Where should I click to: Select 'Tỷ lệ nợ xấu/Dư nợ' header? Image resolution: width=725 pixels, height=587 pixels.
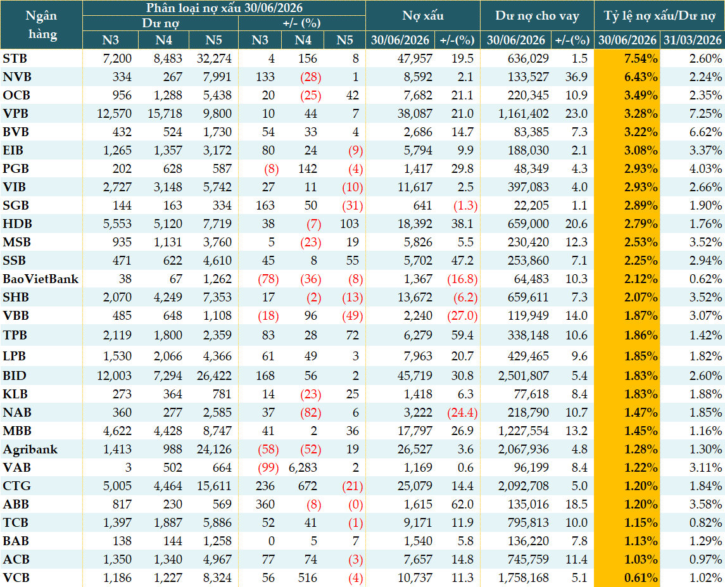click(659, 16)
